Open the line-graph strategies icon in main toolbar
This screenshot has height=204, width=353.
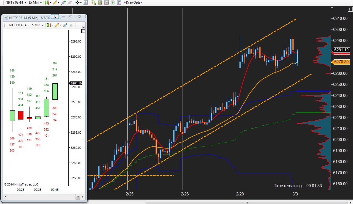pyautogui.click(x=106, y=2)
